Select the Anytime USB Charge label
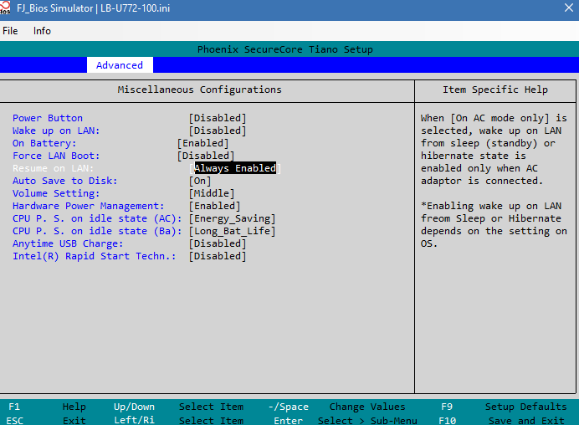The width and height of the screenshot is (579, 425). [68, 243]
